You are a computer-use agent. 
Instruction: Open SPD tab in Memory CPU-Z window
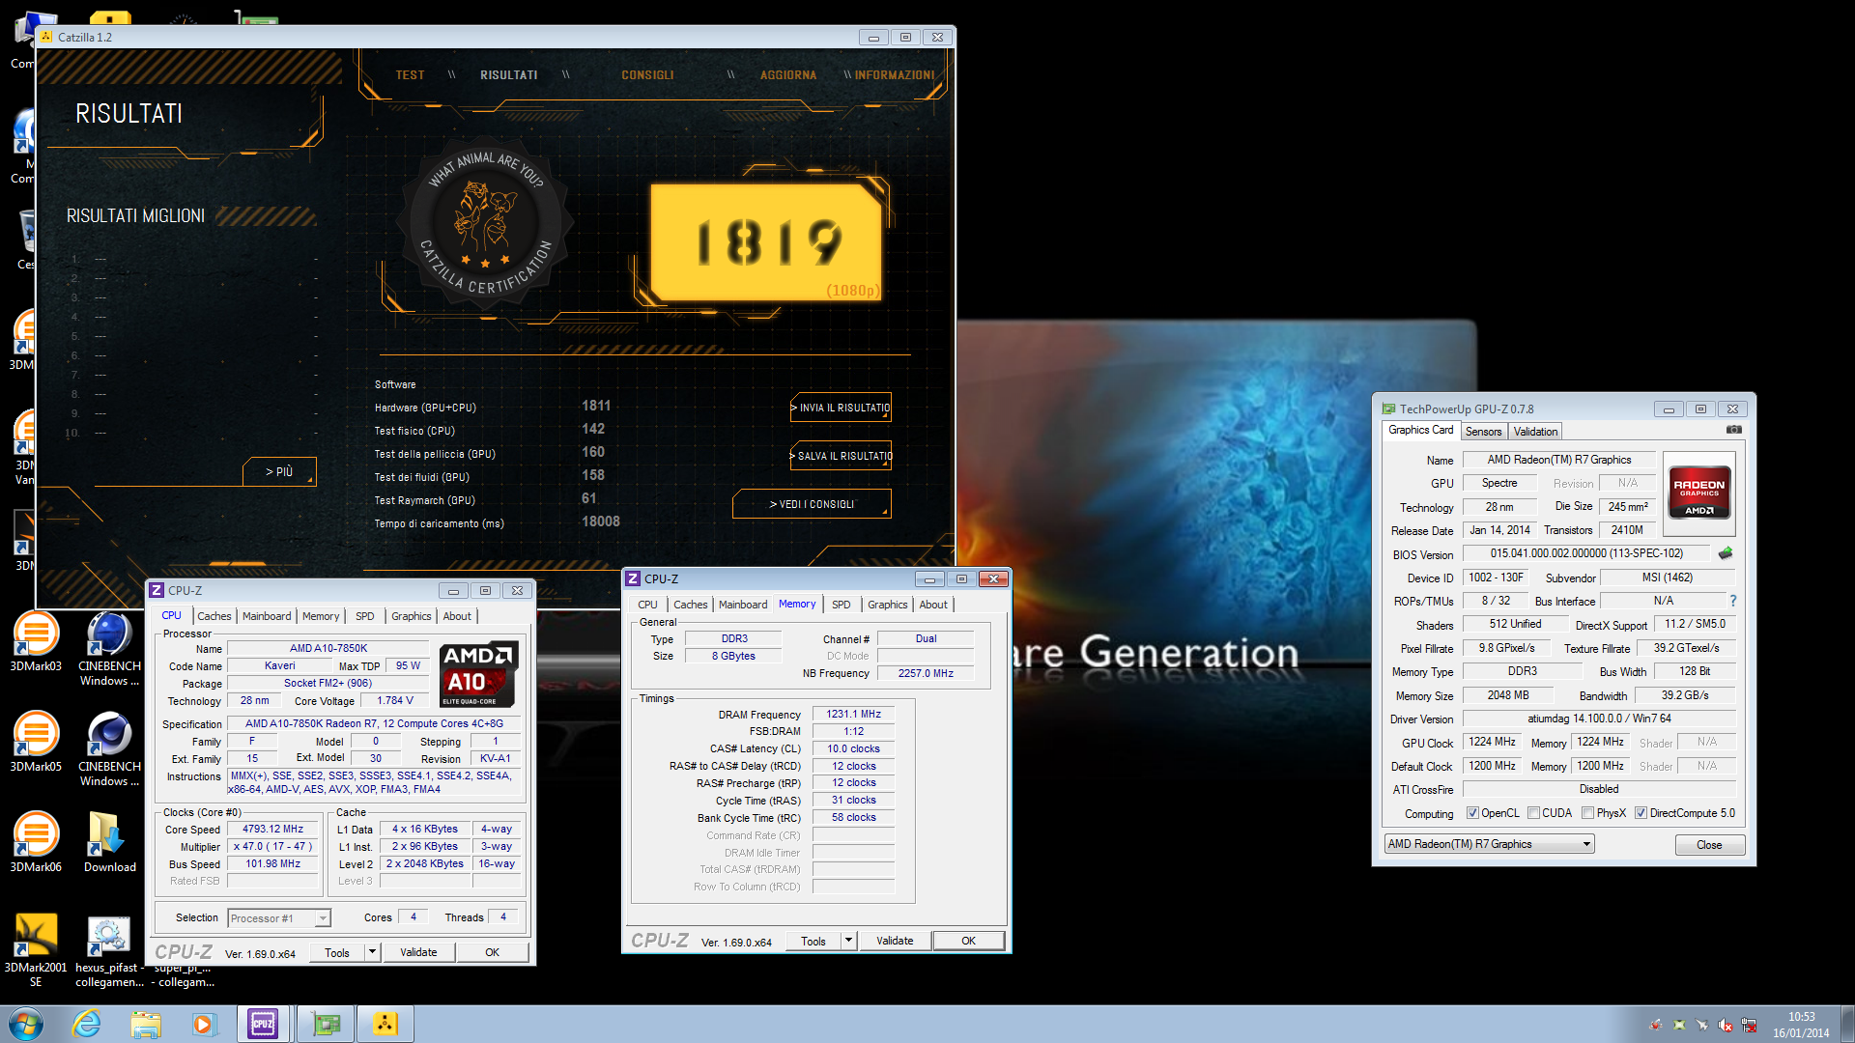pyautogui.click(x=842, y=605)
